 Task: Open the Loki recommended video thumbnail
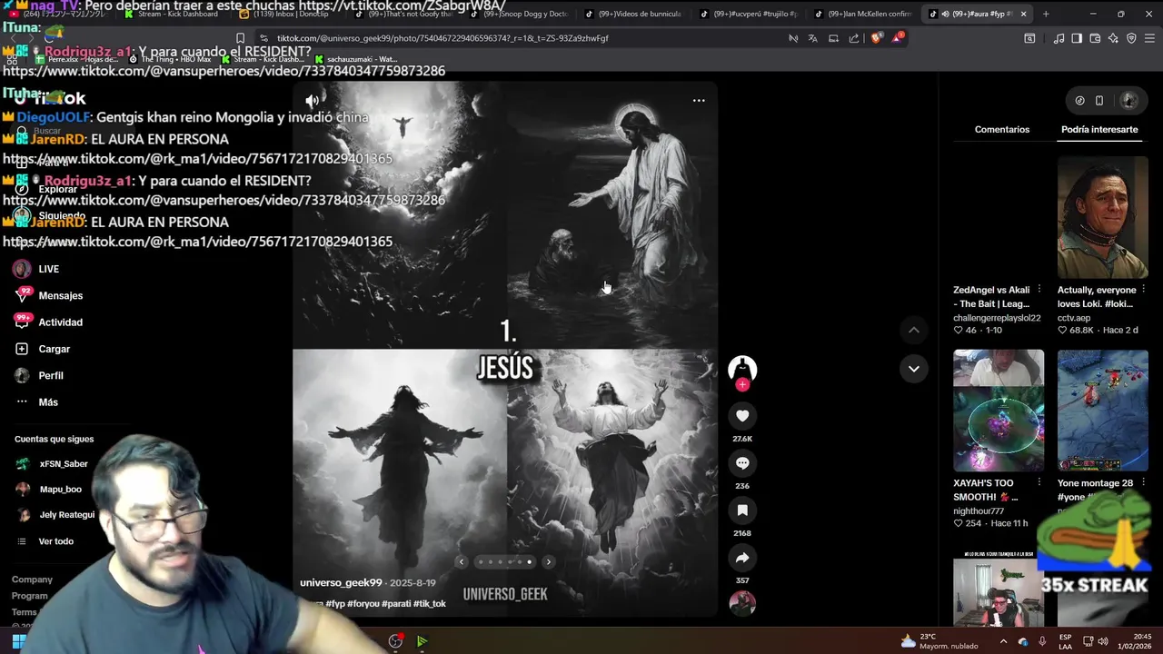(1103, 217)
